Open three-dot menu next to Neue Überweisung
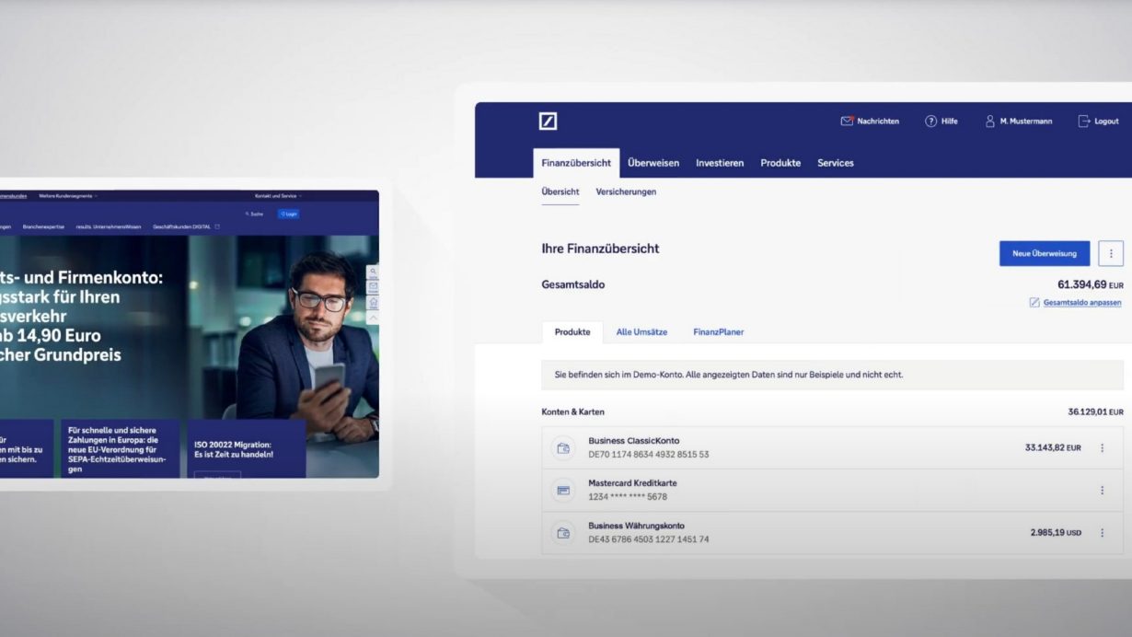1132x637 pixels. [x=1111, y=254]
